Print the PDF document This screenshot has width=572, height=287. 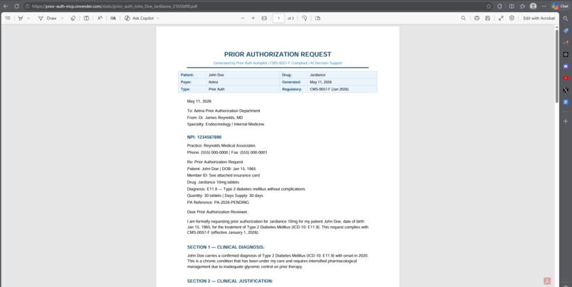tap(477, 18)
